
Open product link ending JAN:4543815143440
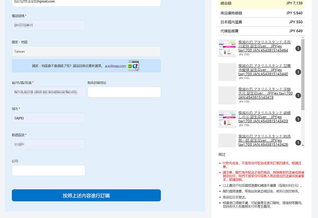coord(264,70)
